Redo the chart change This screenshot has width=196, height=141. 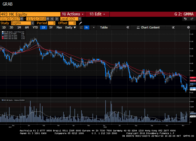(x=192, y=19)
